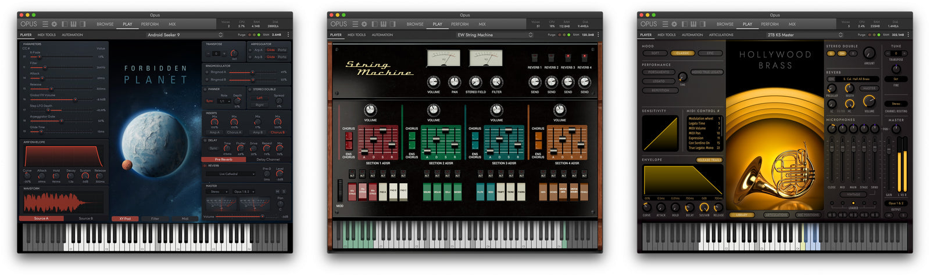
Task: Select Source B in Forbidden Planet
Action: point(85,219)
